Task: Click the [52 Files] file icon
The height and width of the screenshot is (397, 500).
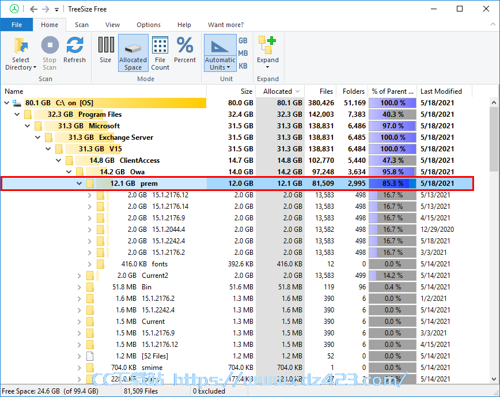Action: 90,356
